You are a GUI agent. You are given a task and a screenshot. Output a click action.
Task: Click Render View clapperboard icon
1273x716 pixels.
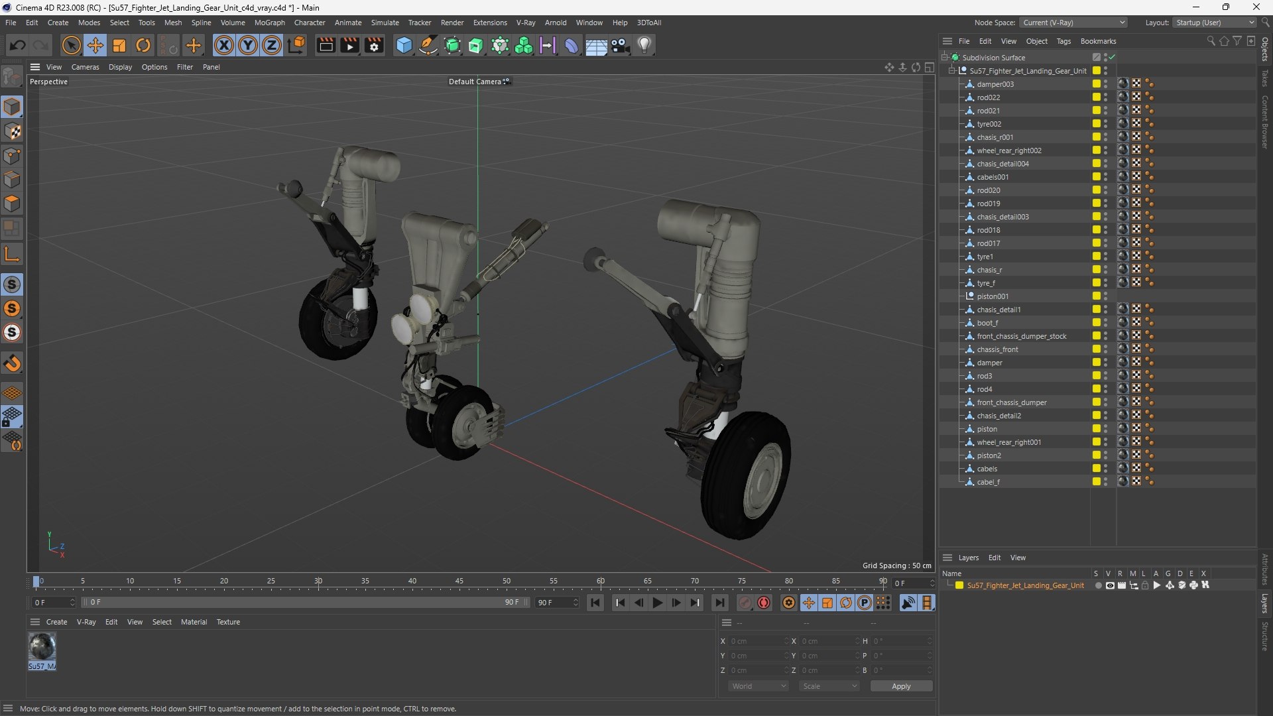pos(326,45)
